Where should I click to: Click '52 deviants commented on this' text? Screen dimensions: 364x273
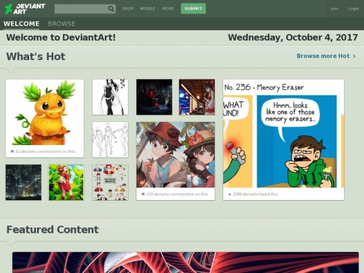tap(45, 151)
